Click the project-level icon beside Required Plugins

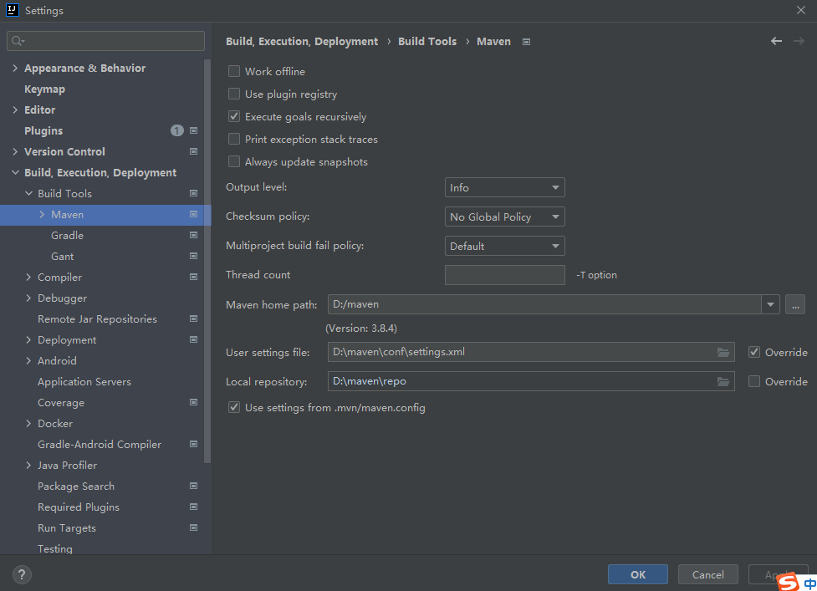pos(193,507)
